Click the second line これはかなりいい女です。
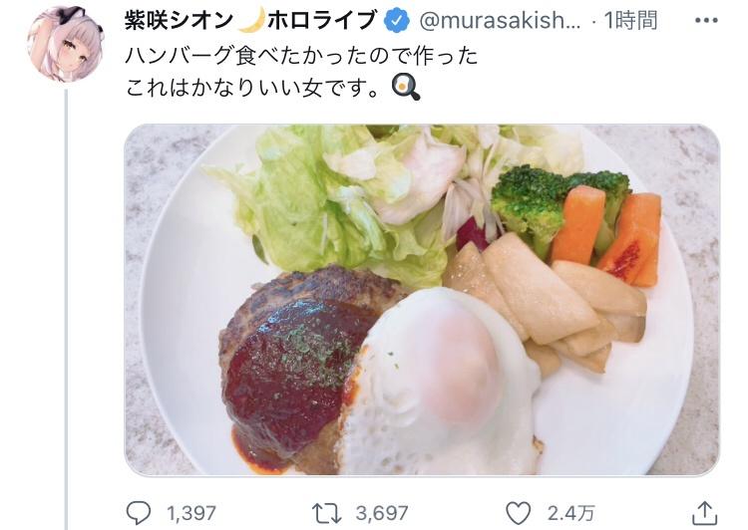The height and width of the screenshot is (530, 748). [x=253, y=89]
